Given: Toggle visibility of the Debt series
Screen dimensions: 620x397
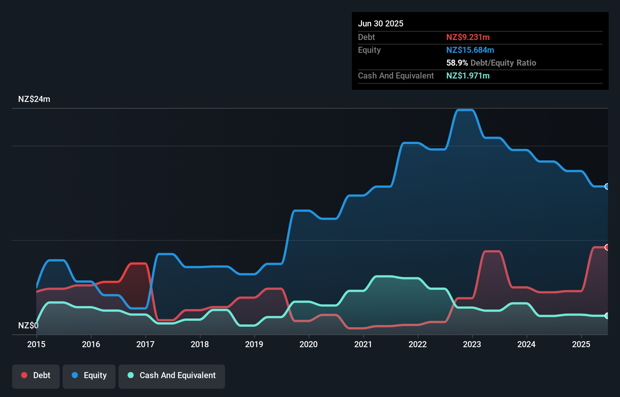Looking at the screenshot, I should point(36,375).
